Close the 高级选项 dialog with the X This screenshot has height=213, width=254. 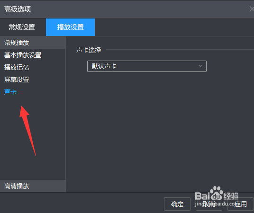pos(252,9)
